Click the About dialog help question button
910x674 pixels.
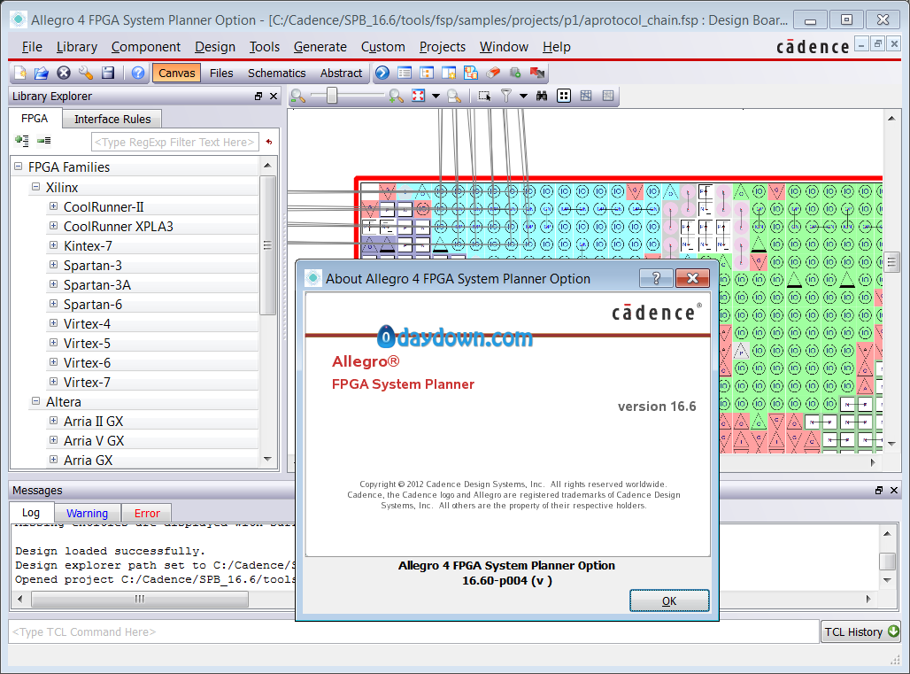pos(656,278)
